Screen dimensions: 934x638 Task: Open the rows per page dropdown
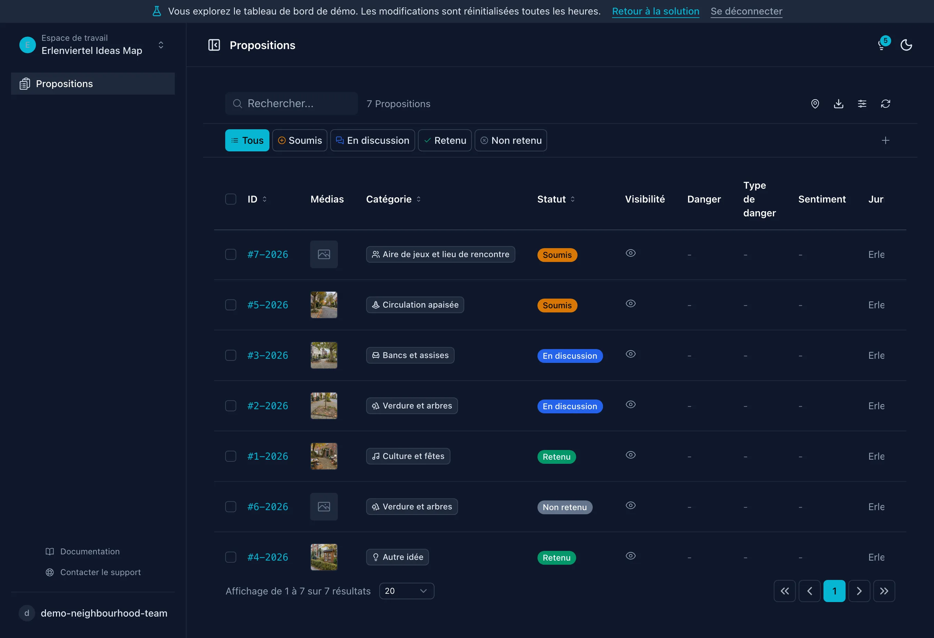(x=406, y=591)
